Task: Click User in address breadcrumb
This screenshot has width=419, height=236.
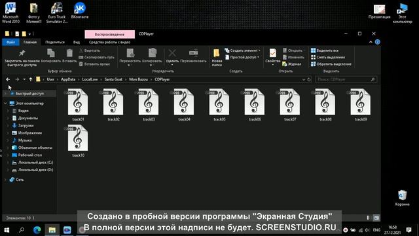Action: 50,79
